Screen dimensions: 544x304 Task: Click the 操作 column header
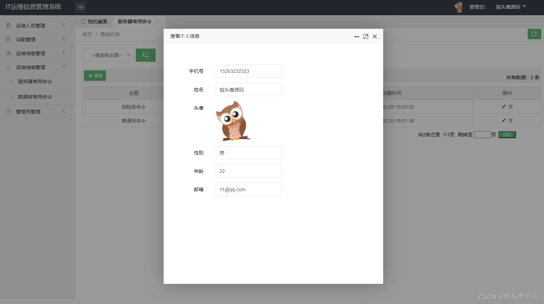tap(507, 93)
